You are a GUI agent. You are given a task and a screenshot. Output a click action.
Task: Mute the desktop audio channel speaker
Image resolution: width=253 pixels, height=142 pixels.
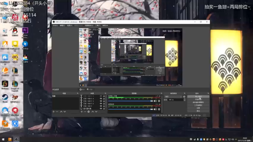click(x=155, y=109)
